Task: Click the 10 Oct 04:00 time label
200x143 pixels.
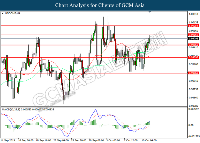Action: [149, 140]
